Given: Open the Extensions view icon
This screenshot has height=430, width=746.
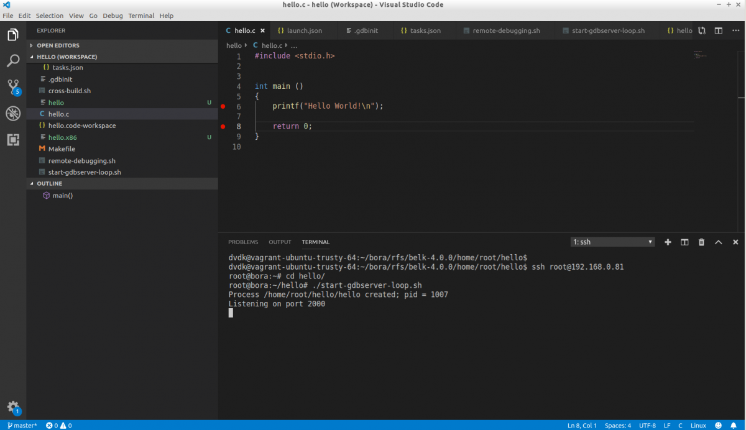Looking at the screenshot, I should (x=13, y=140).
